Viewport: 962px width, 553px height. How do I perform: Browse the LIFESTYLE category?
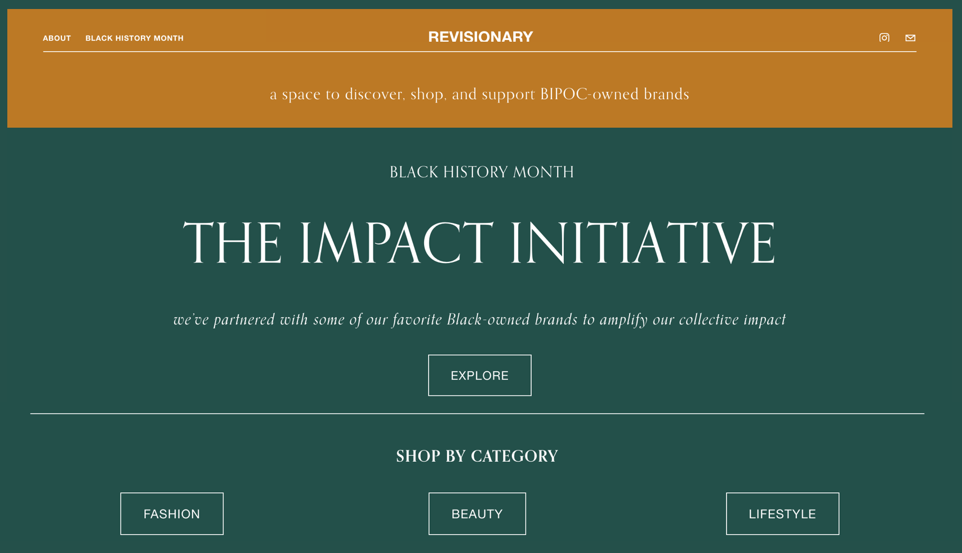(782, 513)
